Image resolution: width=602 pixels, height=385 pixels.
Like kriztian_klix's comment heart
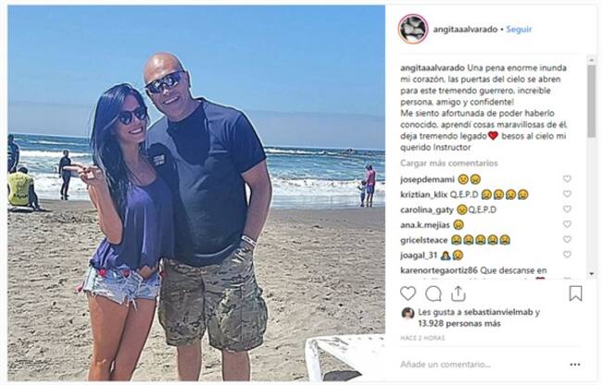[x=567, y=193]
